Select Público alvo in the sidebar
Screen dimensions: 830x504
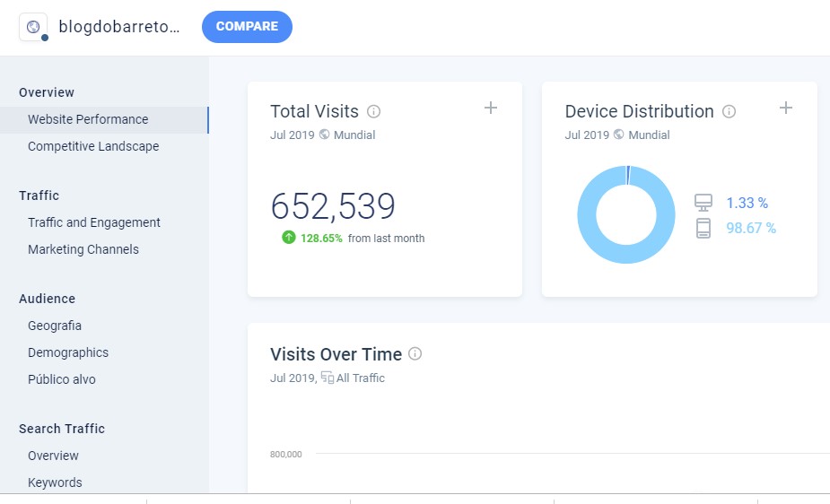(x=62, y=379)
